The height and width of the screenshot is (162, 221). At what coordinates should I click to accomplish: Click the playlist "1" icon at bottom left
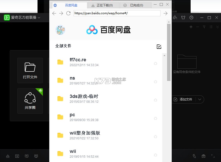coord(17,156)
